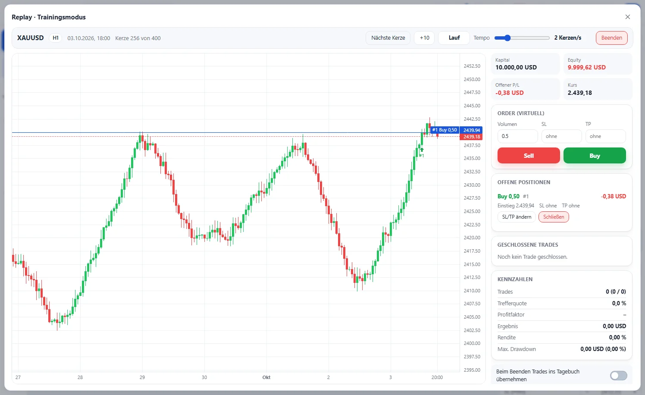Click the Trefferquote metric row
645x395 pixels.
(x=562, y=303)
